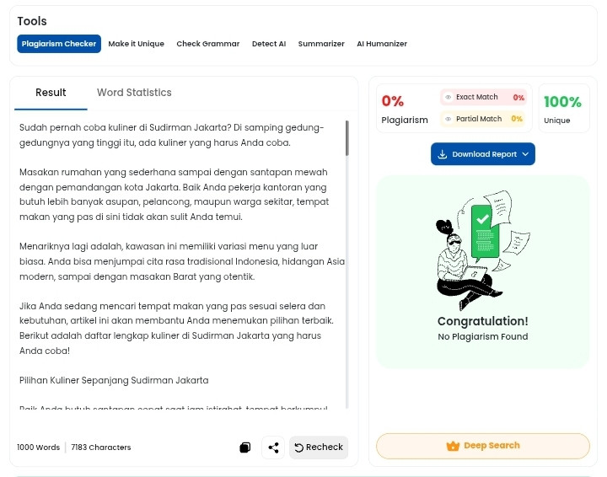The height and width of the screenshot is (477, 607).
Task: Open the Check Grammar tool
Action: click(208, 44)
